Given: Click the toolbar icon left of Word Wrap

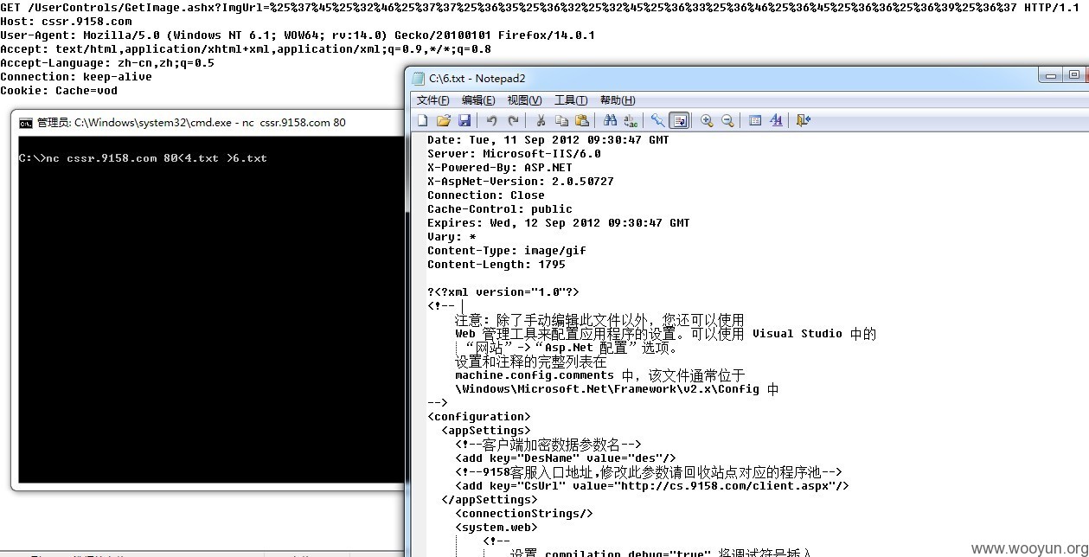Looking at the screenshot, I should [x=658, y=120].
